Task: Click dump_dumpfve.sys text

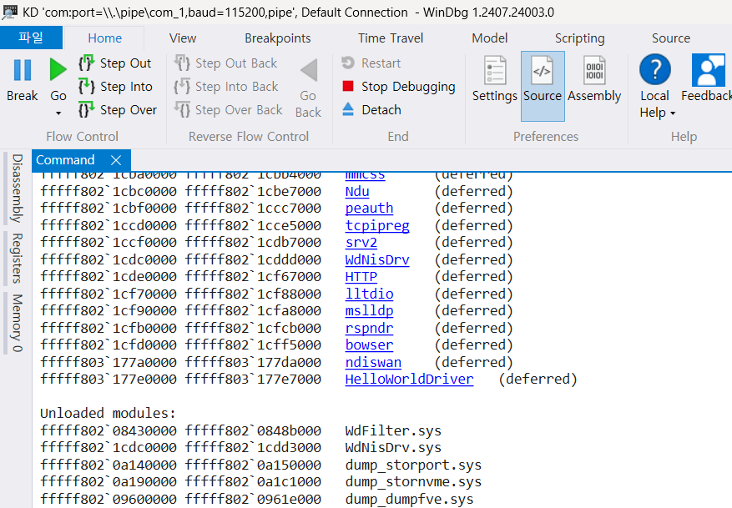Action: pos(410,499)
